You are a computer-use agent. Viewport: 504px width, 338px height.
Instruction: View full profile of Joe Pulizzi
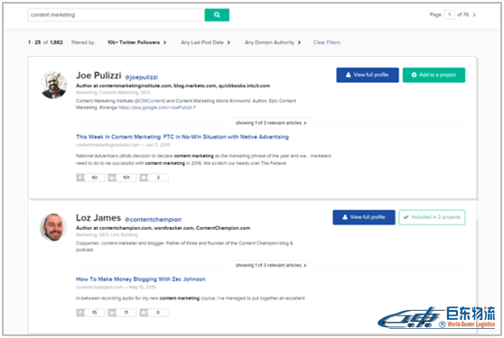pos(368,75)
